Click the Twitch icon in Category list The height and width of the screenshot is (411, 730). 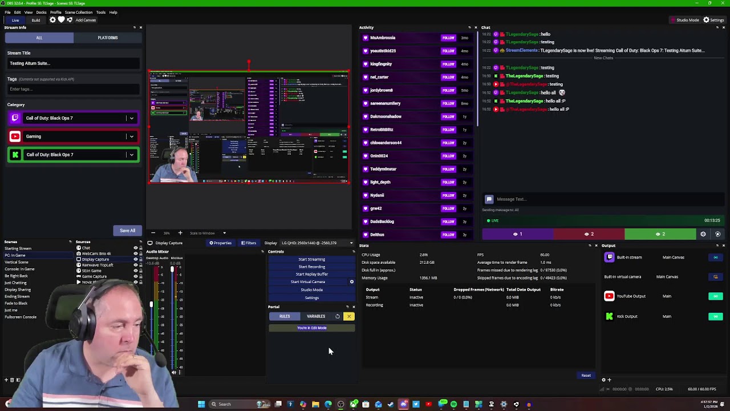click(x=15, y=118)
